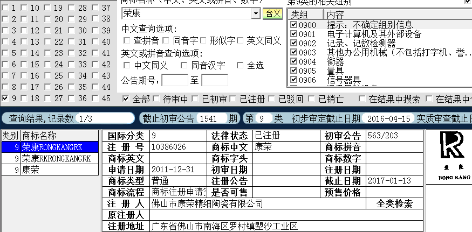Uncheck group 0906 信号器具
This screenshot has height=232, width=472.
point(294,80)
